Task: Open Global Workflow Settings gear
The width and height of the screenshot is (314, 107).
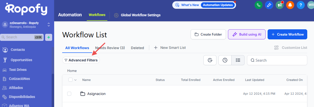Action: (116, 15)
